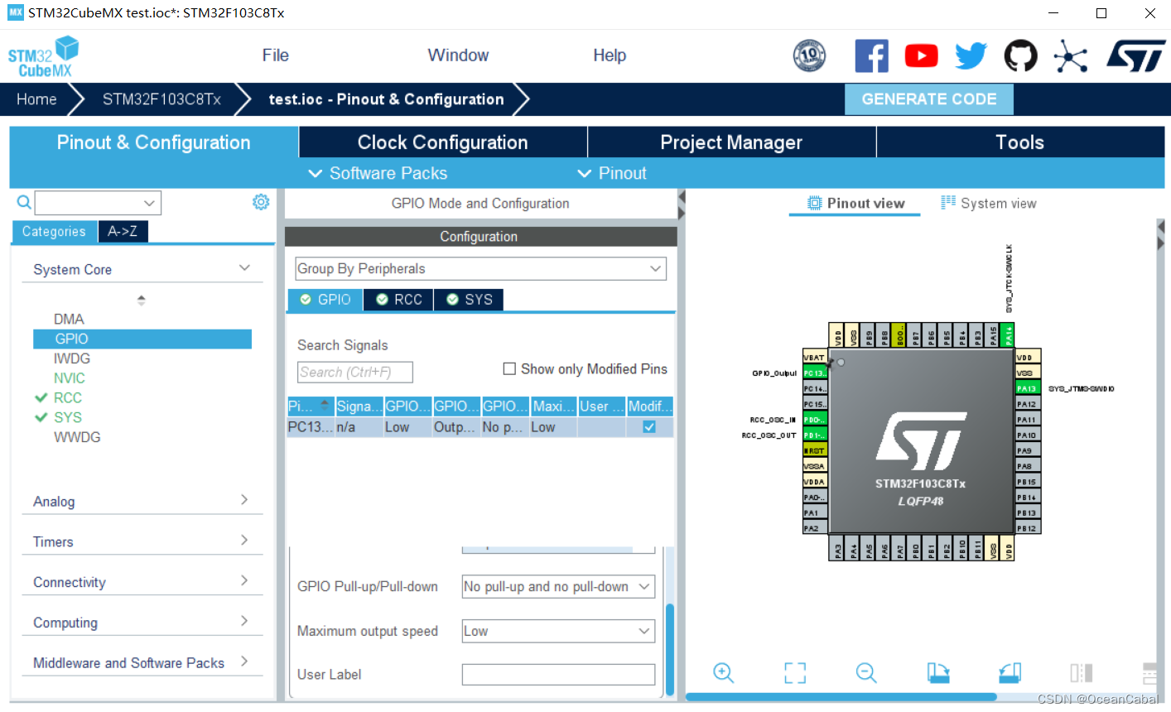Open the Window menu
This screenshot has width=1171, height=712.
(458, 55)
